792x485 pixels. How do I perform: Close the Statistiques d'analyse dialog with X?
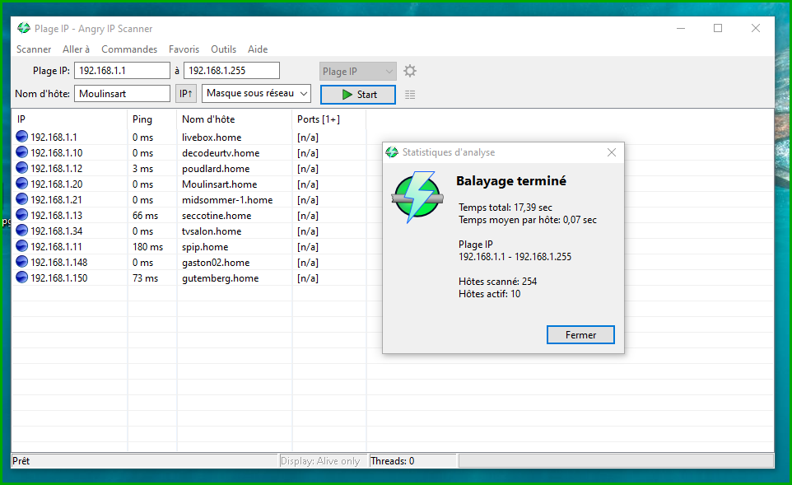pyautogui.click(x=611, y=152)
